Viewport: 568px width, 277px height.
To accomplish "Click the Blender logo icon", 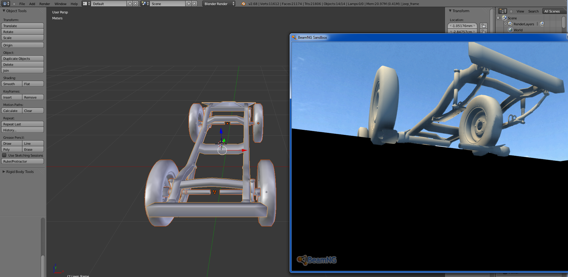I will [243, 4].
